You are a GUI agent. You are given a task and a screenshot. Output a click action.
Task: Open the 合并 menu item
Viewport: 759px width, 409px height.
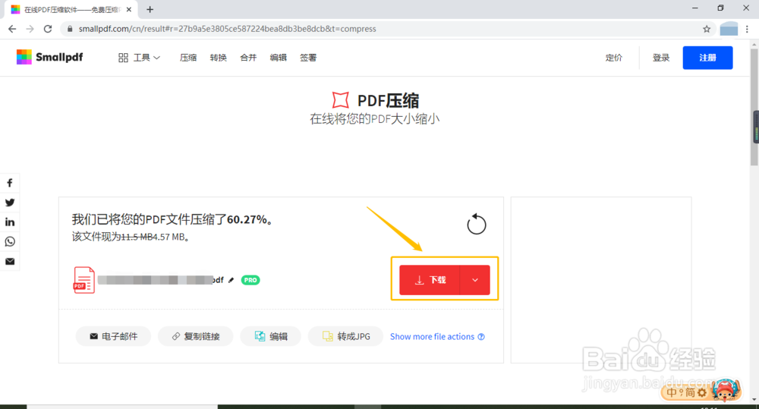coord(248,58)
